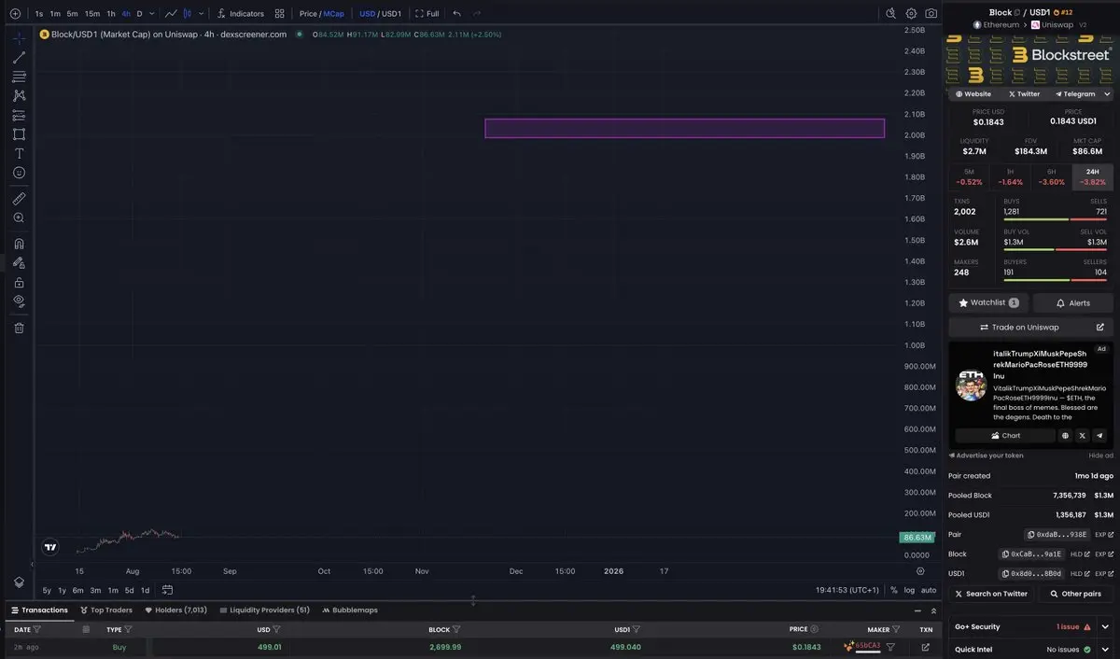Screen dimensions: 1120x659
Task: Expand the timeframe dropdown arrow
Action: (x=152, y=14)
